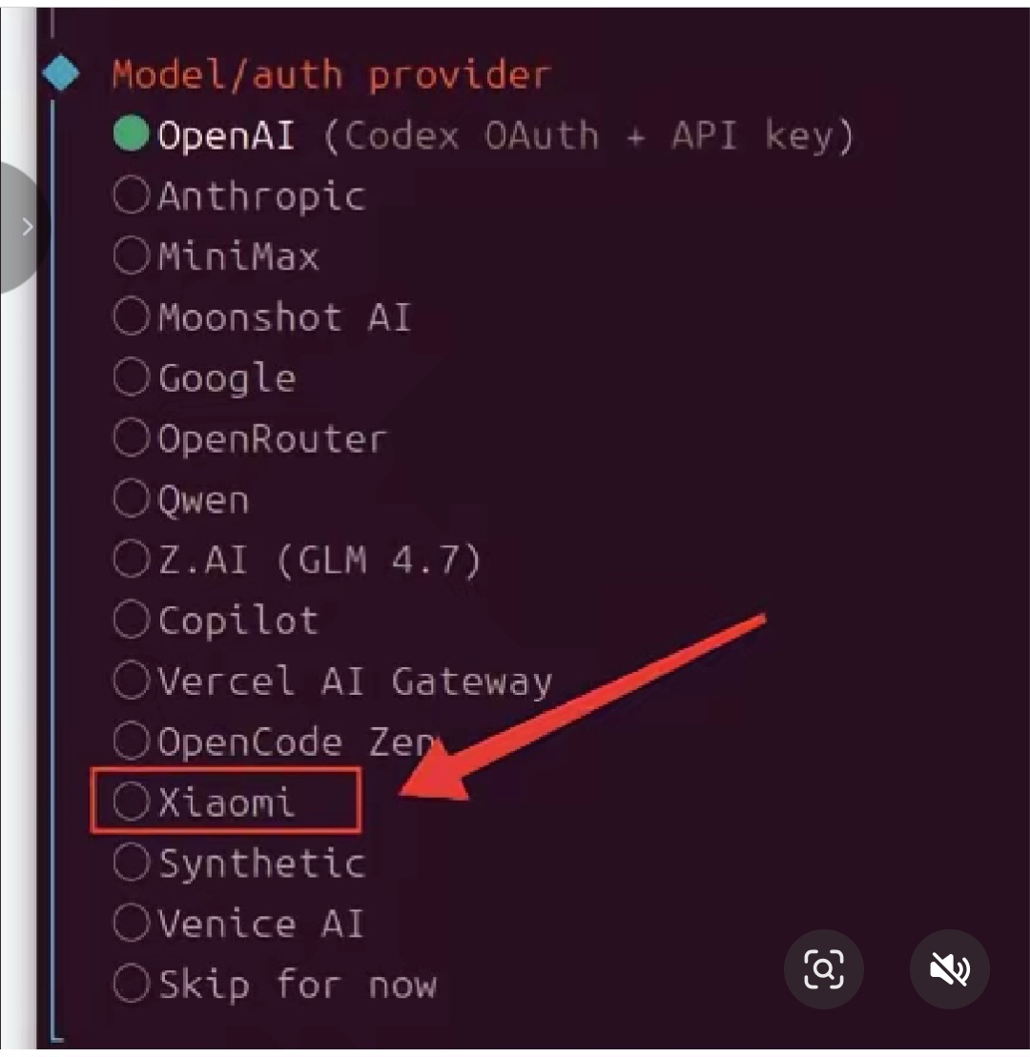Choose OpenRouter from the list
This screenshot has height=1057, width=1030.
pos(132,438)
